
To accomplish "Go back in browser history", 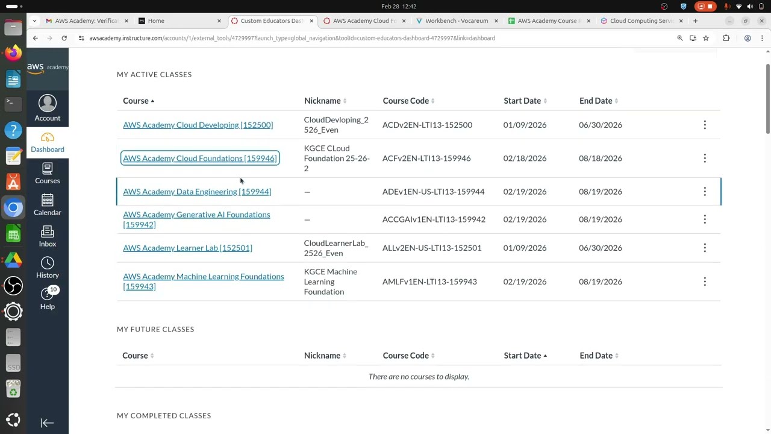I will (35, 38).
